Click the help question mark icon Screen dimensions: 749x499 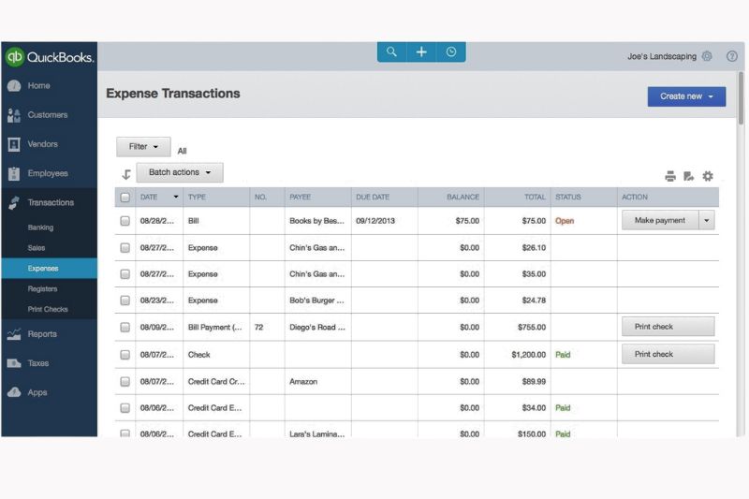tap(732, 56)
